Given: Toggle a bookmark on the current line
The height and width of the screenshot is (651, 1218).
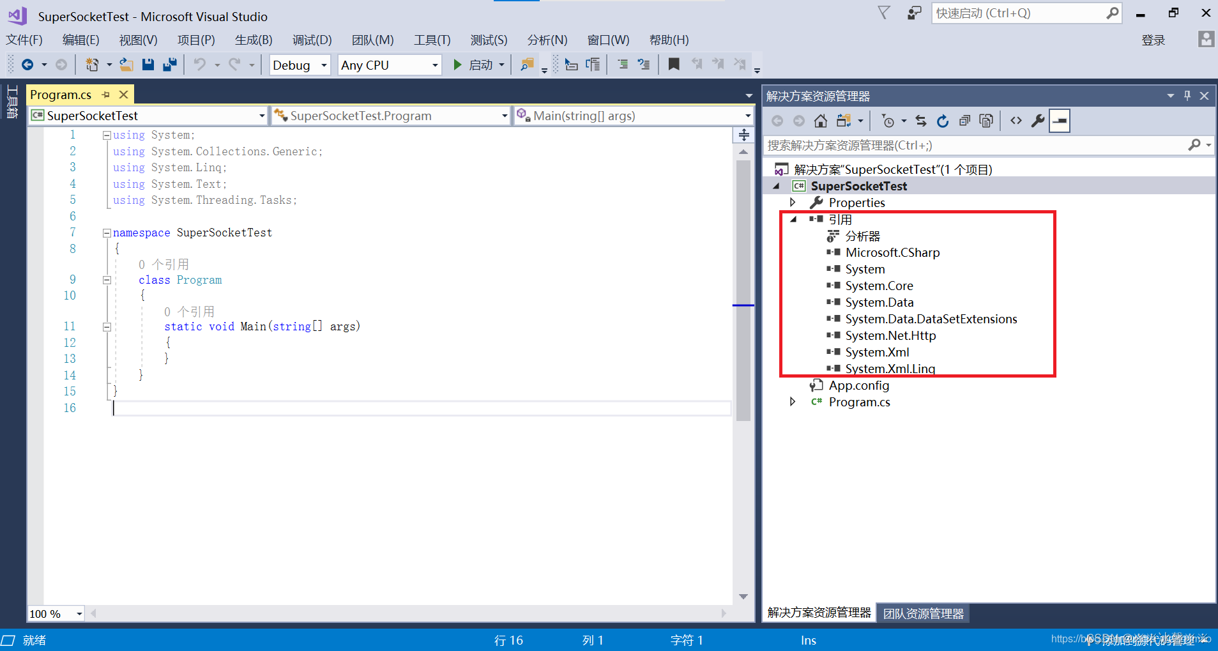Looking at the screenshot, I should 674,64.
